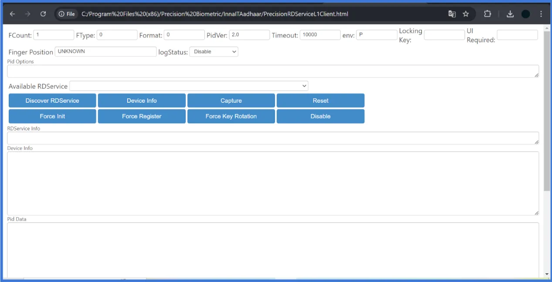Click the scrollbar down arrow

click(547, 275)
